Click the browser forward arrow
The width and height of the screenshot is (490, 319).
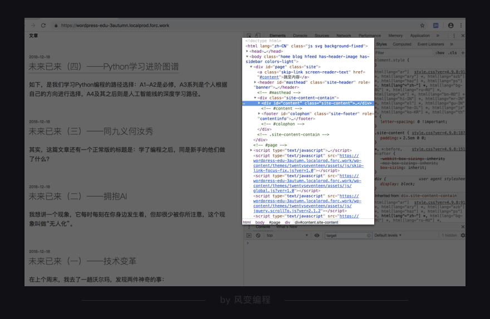coord(33,26)
